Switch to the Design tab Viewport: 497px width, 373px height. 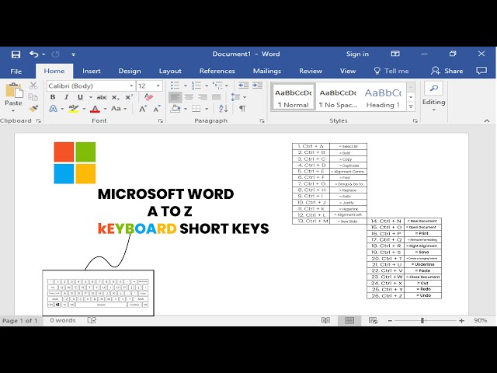tap(130, 71)
